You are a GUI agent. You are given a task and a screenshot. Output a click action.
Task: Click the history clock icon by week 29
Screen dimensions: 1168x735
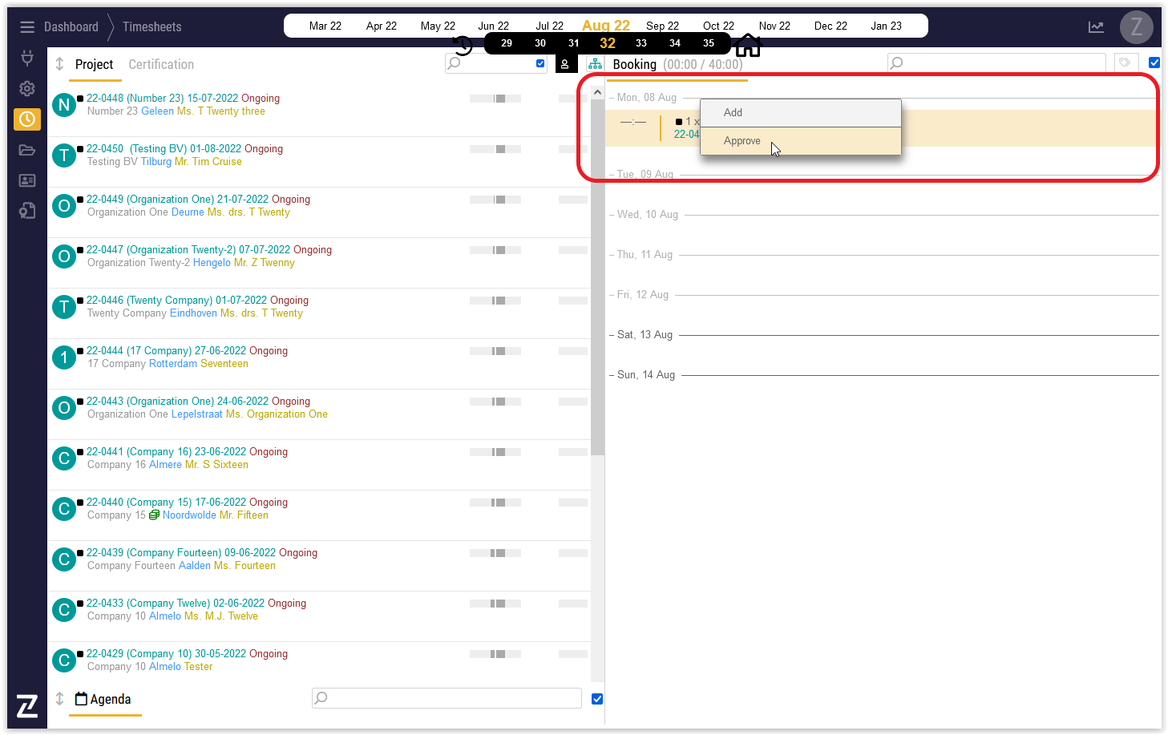coord(463,45)
